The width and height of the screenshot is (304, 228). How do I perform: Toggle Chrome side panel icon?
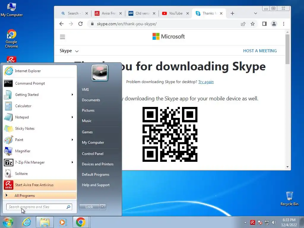pos(265,24)
